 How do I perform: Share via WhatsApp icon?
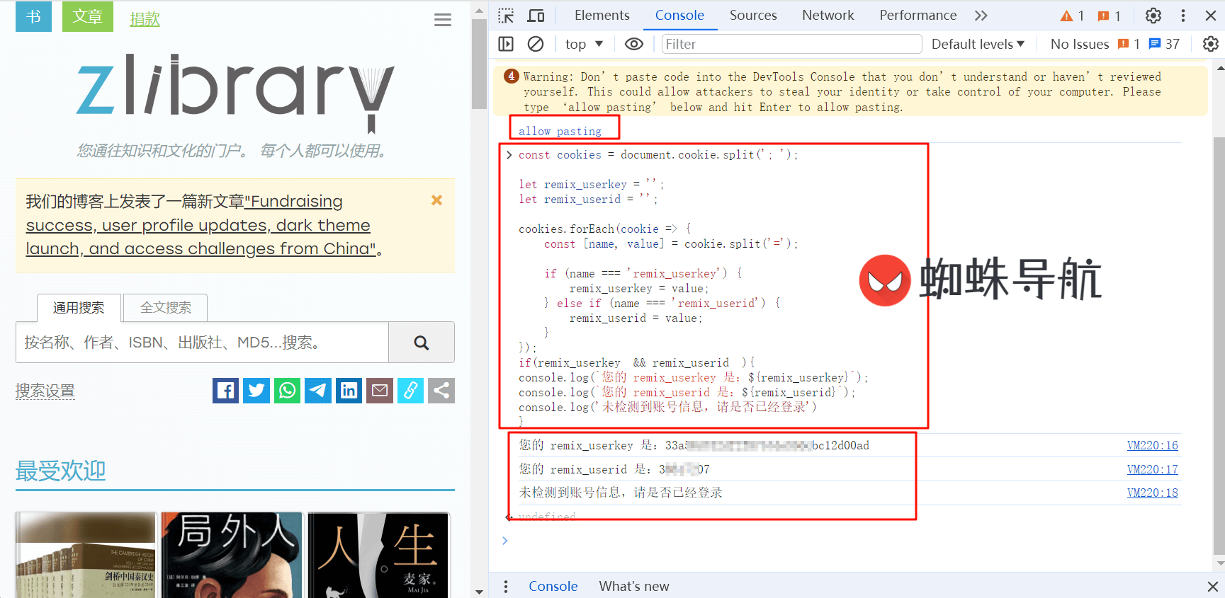click(x=287, y=391)
